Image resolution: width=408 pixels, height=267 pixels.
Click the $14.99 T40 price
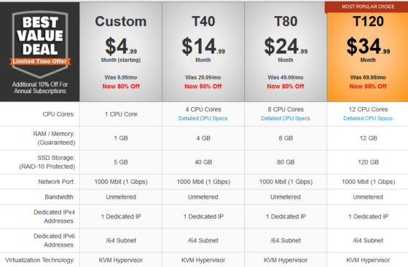pos(203,47)
